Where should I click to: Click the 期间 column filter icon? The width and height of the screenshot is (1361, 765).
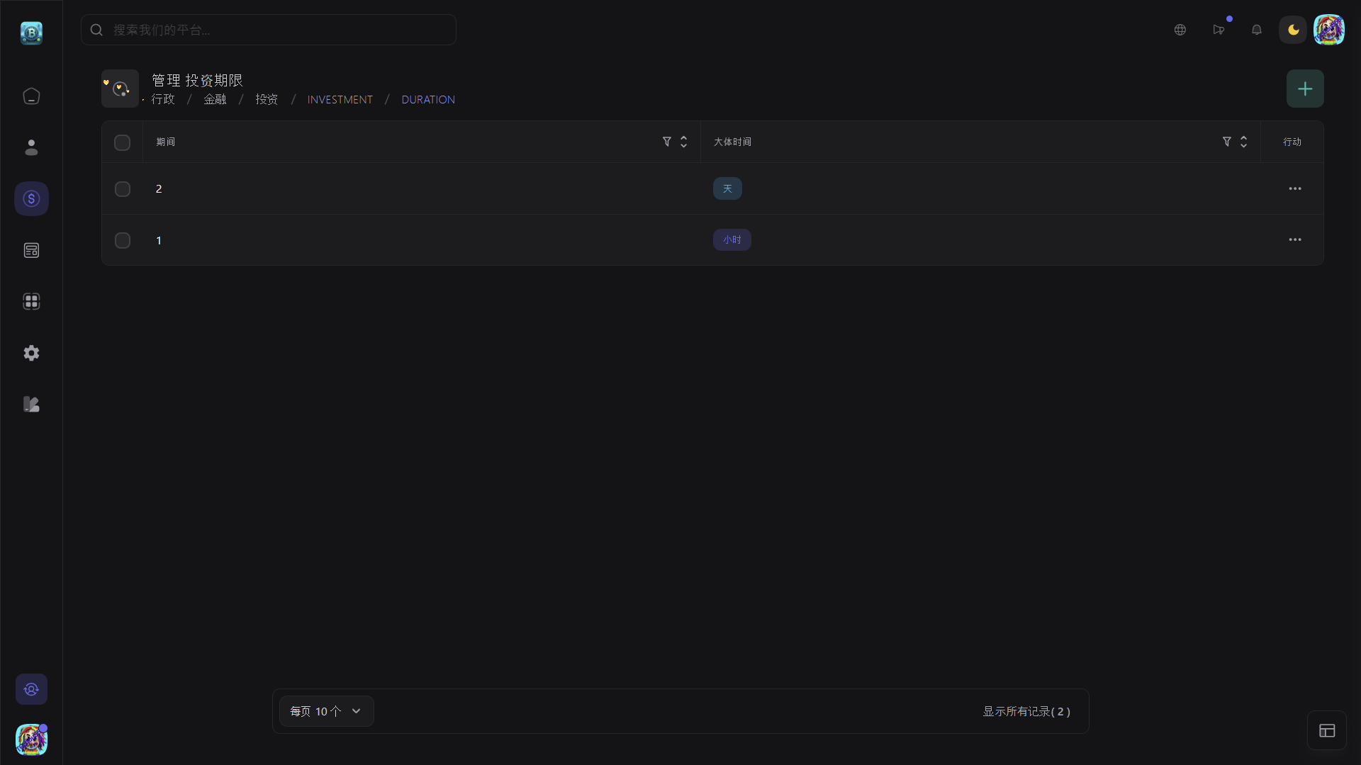pos(667,142)
